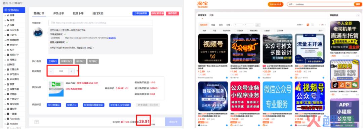
Task: Switch Taobao results to list view
Action: click(313, 25)
